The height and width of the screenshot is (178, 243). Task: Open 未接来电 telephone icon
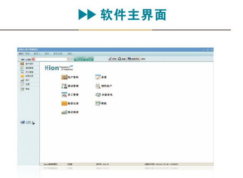98,95
